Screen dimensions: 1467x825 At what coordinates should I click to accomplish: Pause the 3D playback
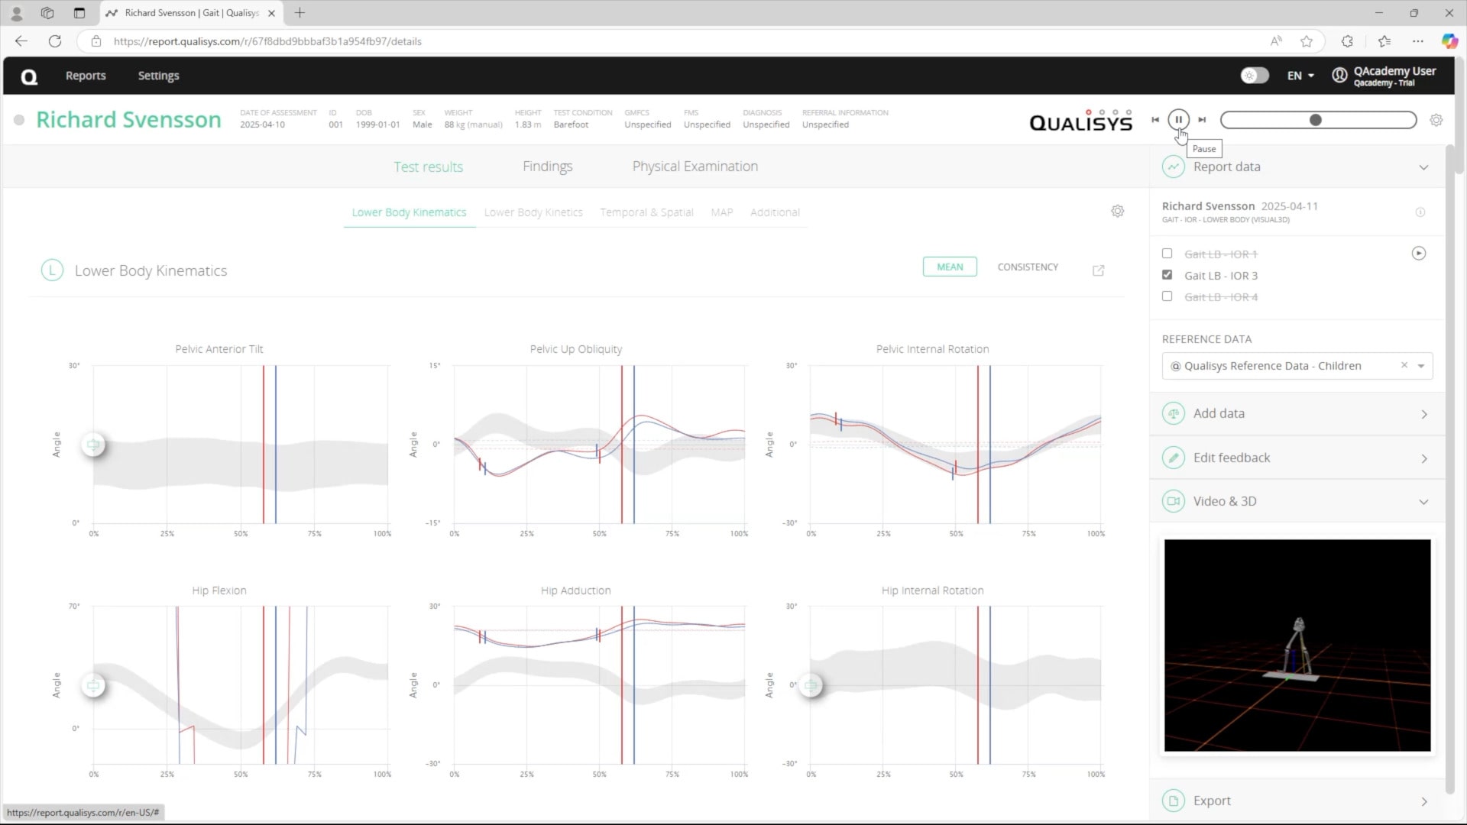1178,120
